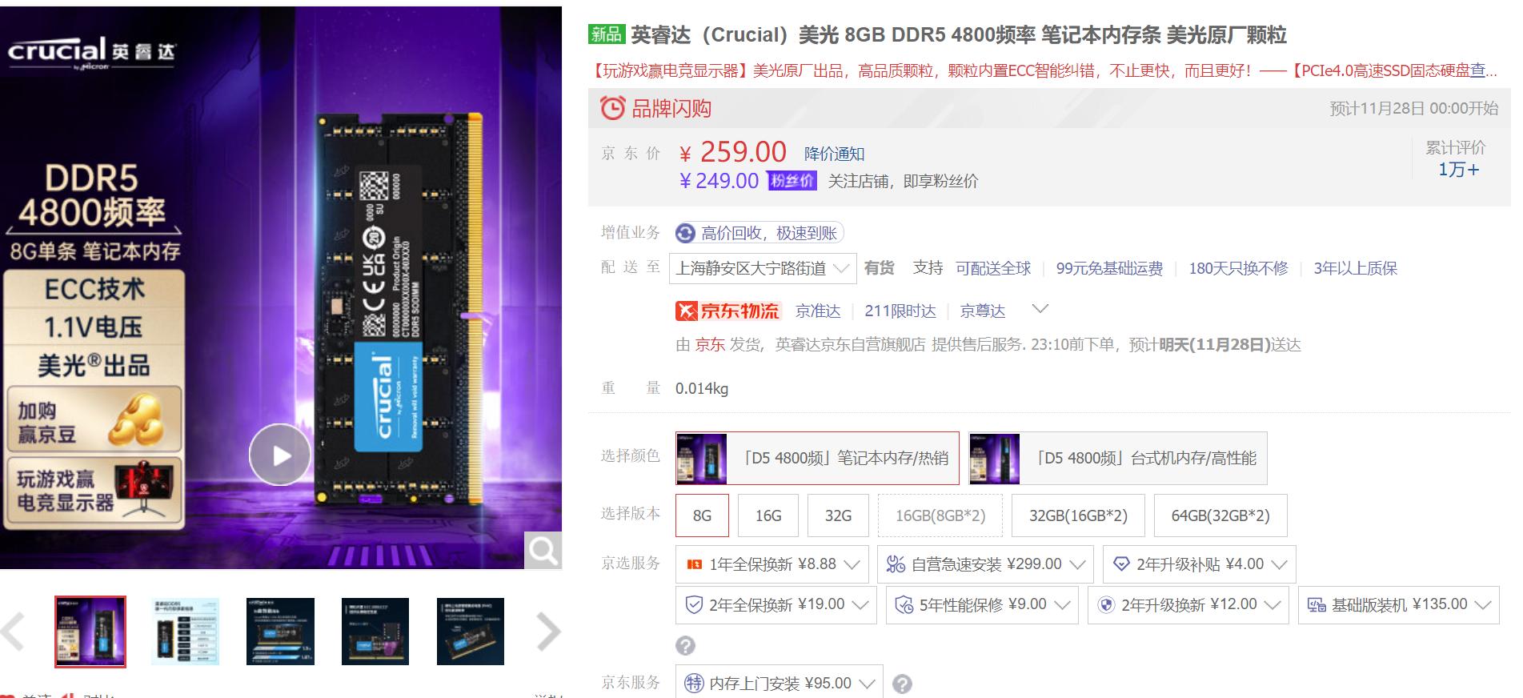Viewport: 1523px width, 698px height.
Task: Click icon in 基础版装机 option
Action: click(1317, 604)
